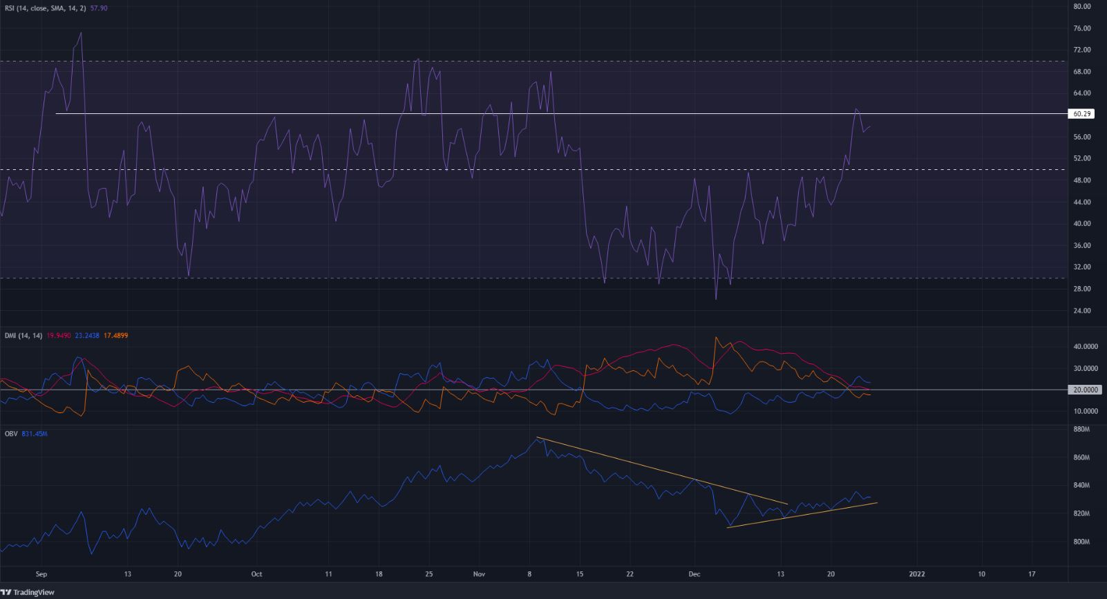Image resolution: width=1107 pixels, height=599 pixels.
Task: Click the Oct label on time axis
Action: 257,574
